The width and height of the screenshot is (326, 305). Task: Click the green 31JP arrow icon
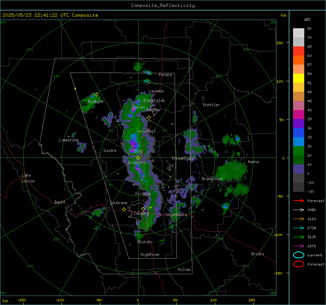(298, 237)
